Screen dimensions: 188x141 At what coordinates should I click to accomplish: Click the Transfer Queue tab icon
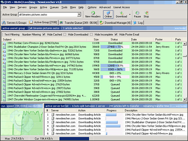tap(61, 23)
